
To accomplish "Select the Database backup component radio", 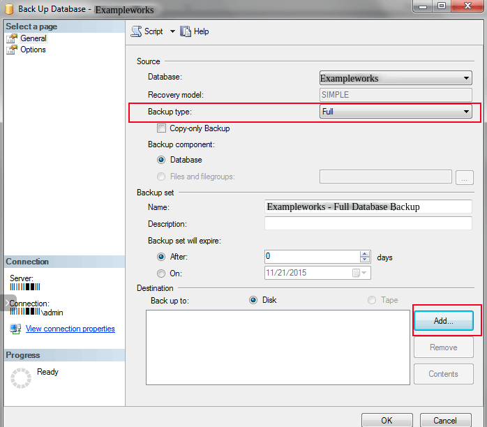I will click(161, 160).
